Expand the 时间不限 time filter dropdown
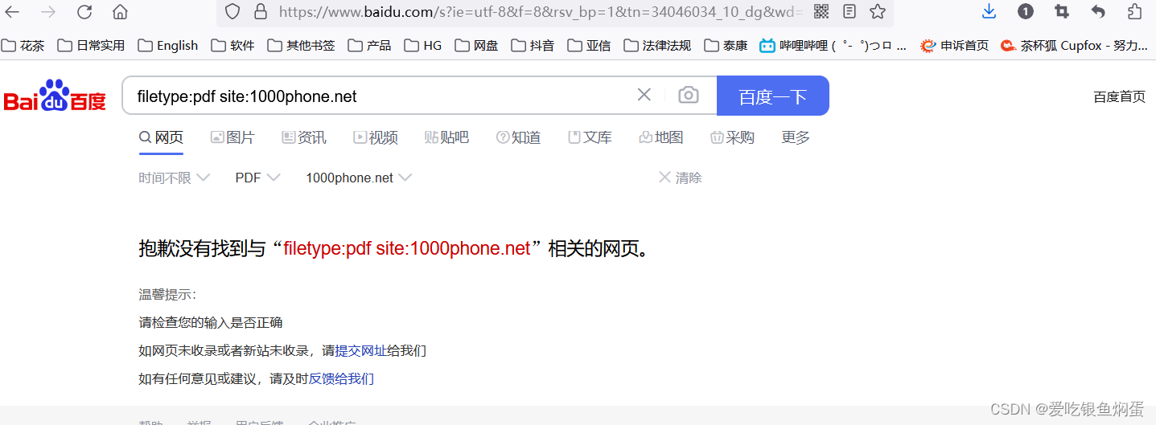Image resolution: width=1156 pixels, height=425 pixels. coord(174,178)
